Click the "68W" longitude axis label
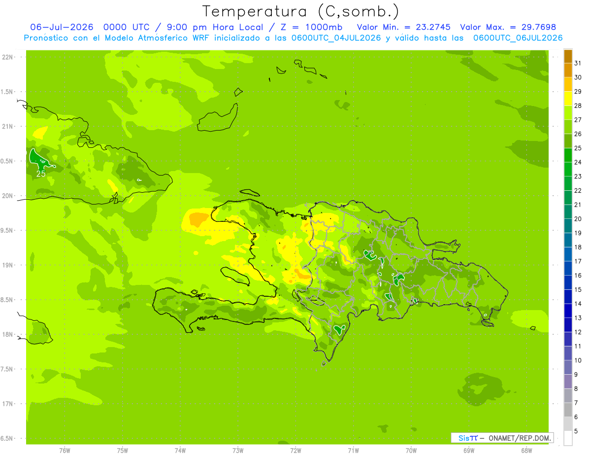This screenshot has height=457, width=591. tap(526, 450)
